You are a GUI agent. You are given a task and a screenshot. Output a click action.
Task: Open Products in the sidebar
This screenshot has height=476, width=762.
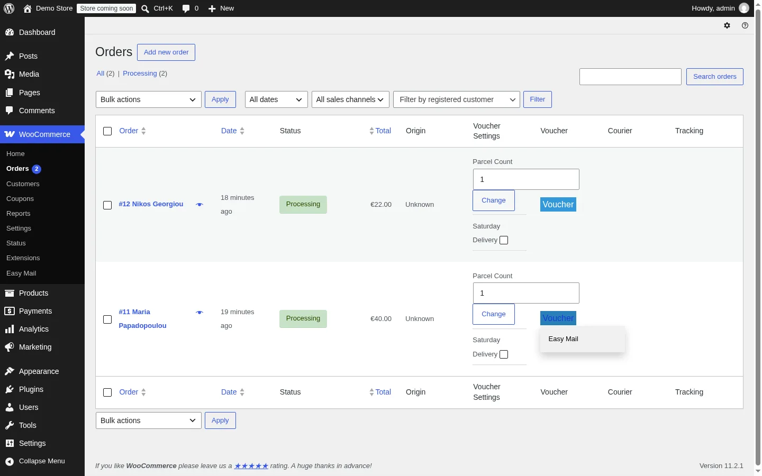[x=42, y=293]
